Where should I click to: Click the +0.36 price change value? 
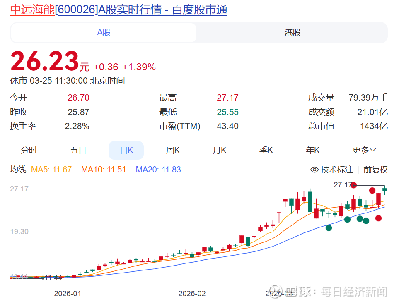coord(106,67)
